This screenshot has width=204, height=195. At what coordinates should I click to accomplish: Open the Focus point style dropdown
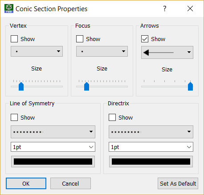point(102,51)
